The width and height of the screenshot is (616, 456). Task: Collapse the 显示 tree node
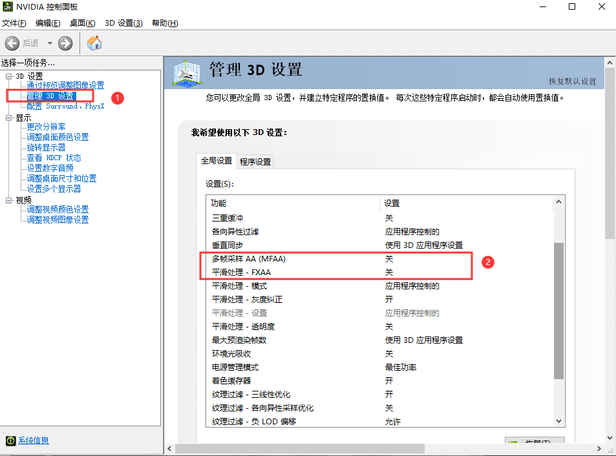click(x=8, y=118)
